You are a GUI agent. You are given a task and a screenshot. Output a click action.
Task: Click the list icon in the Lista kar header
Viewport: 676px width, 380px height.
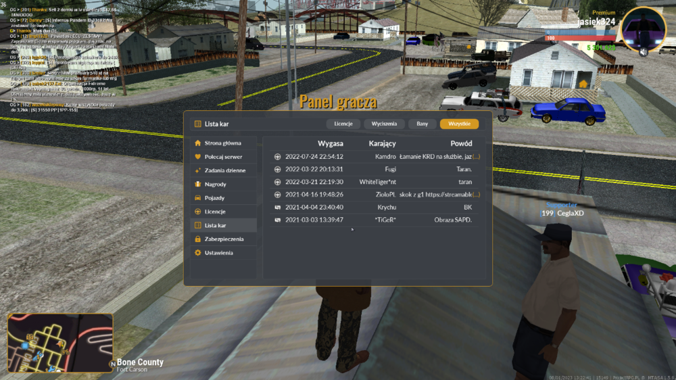[198, 124]
